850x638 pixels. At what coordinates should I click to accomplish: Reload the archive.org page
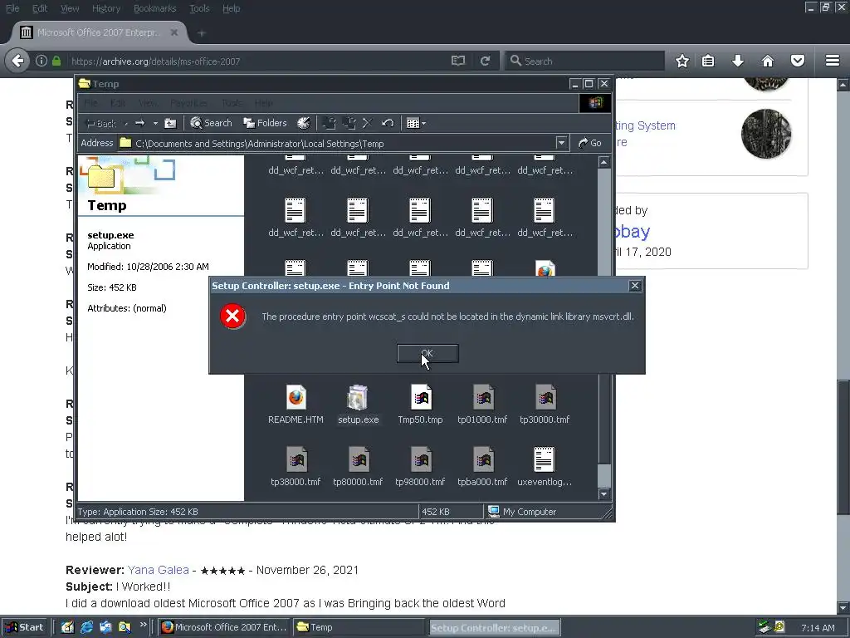pyautogui.click(x=485, y=61)
